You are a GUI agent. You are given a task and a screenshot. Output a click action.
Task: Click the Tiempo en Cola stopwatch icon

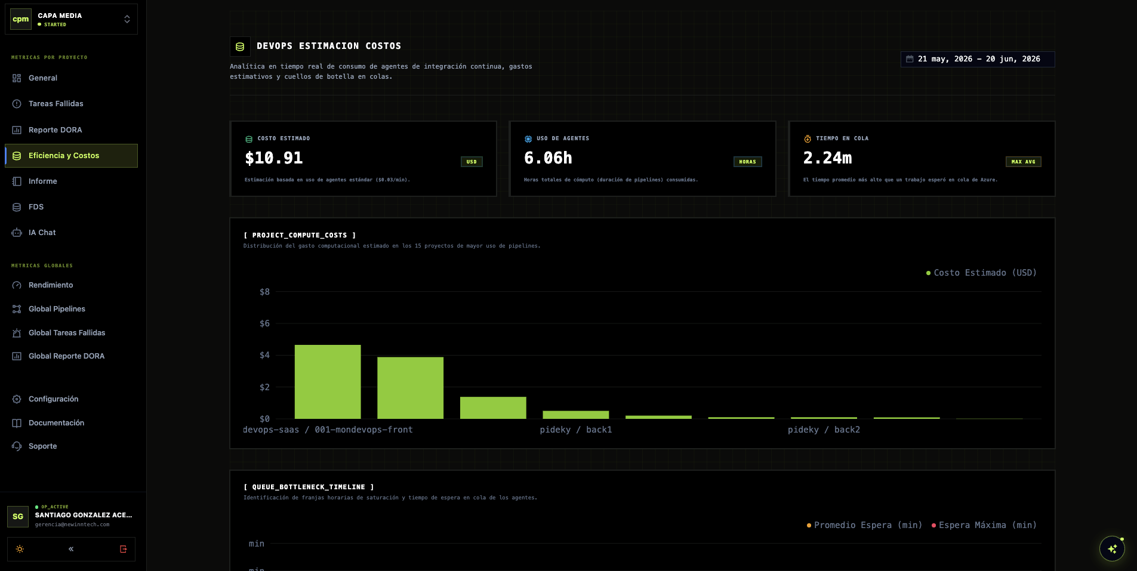(x=808, y=139)
